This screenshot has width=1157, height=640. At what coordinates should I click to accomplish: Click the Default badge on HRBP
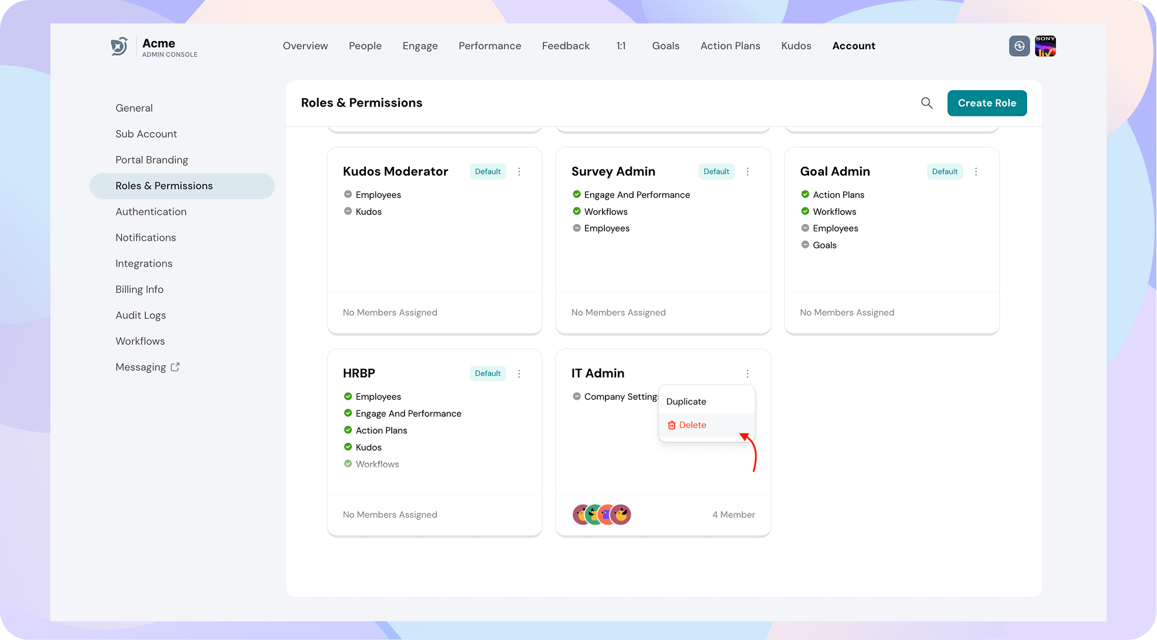click(488, 374)
